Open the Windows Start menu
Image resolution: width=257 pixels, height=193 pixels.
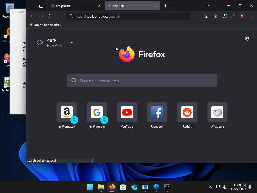click(90, 187)
